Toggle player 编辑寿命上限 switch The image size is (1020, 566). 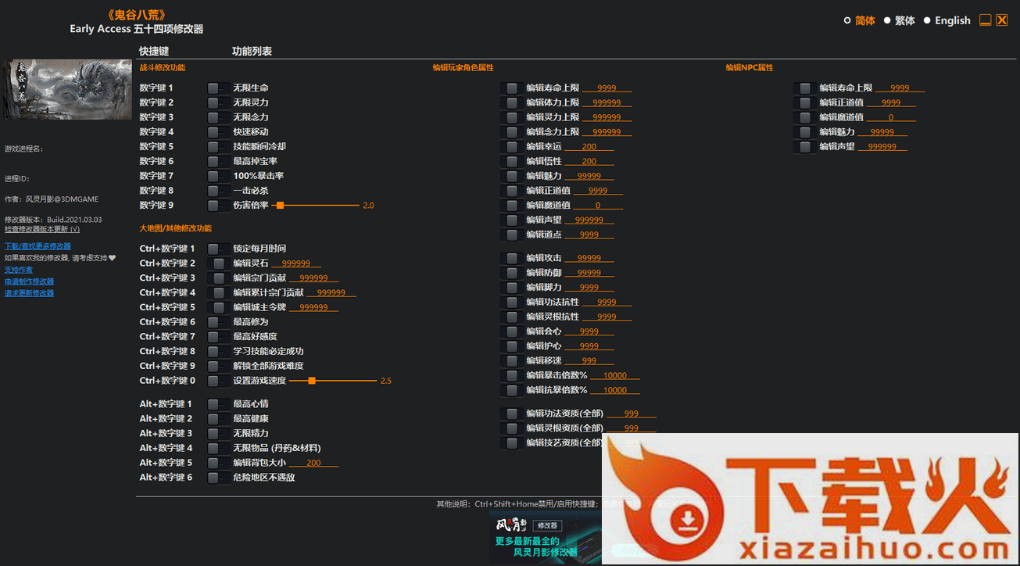tap(512, 88)
